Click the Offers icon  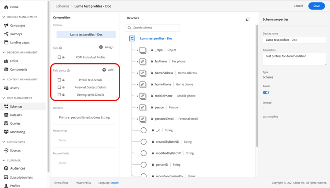tap(6, 61)
